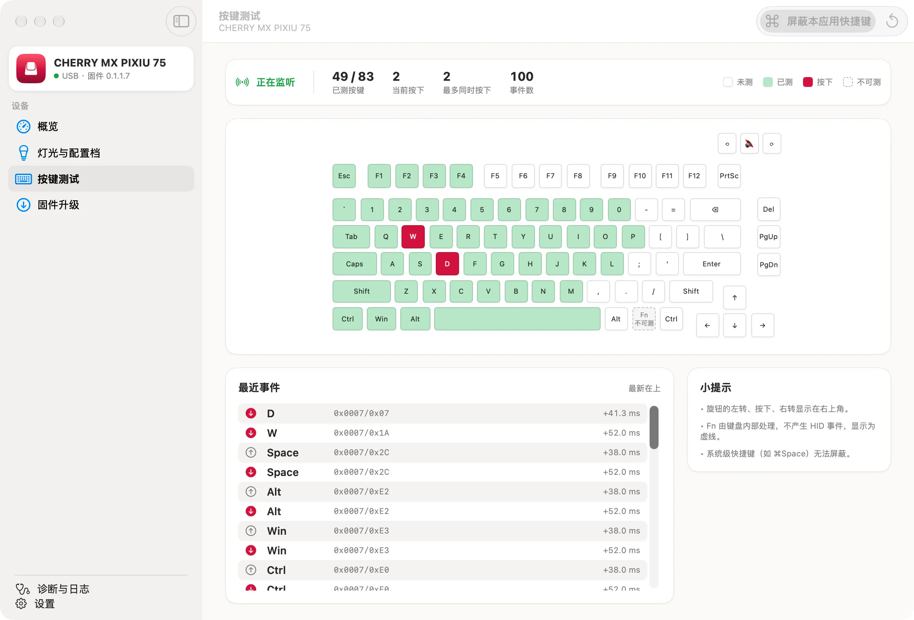
Task: Select the Win event row at +38.0 ms
Action: [443, 531]
